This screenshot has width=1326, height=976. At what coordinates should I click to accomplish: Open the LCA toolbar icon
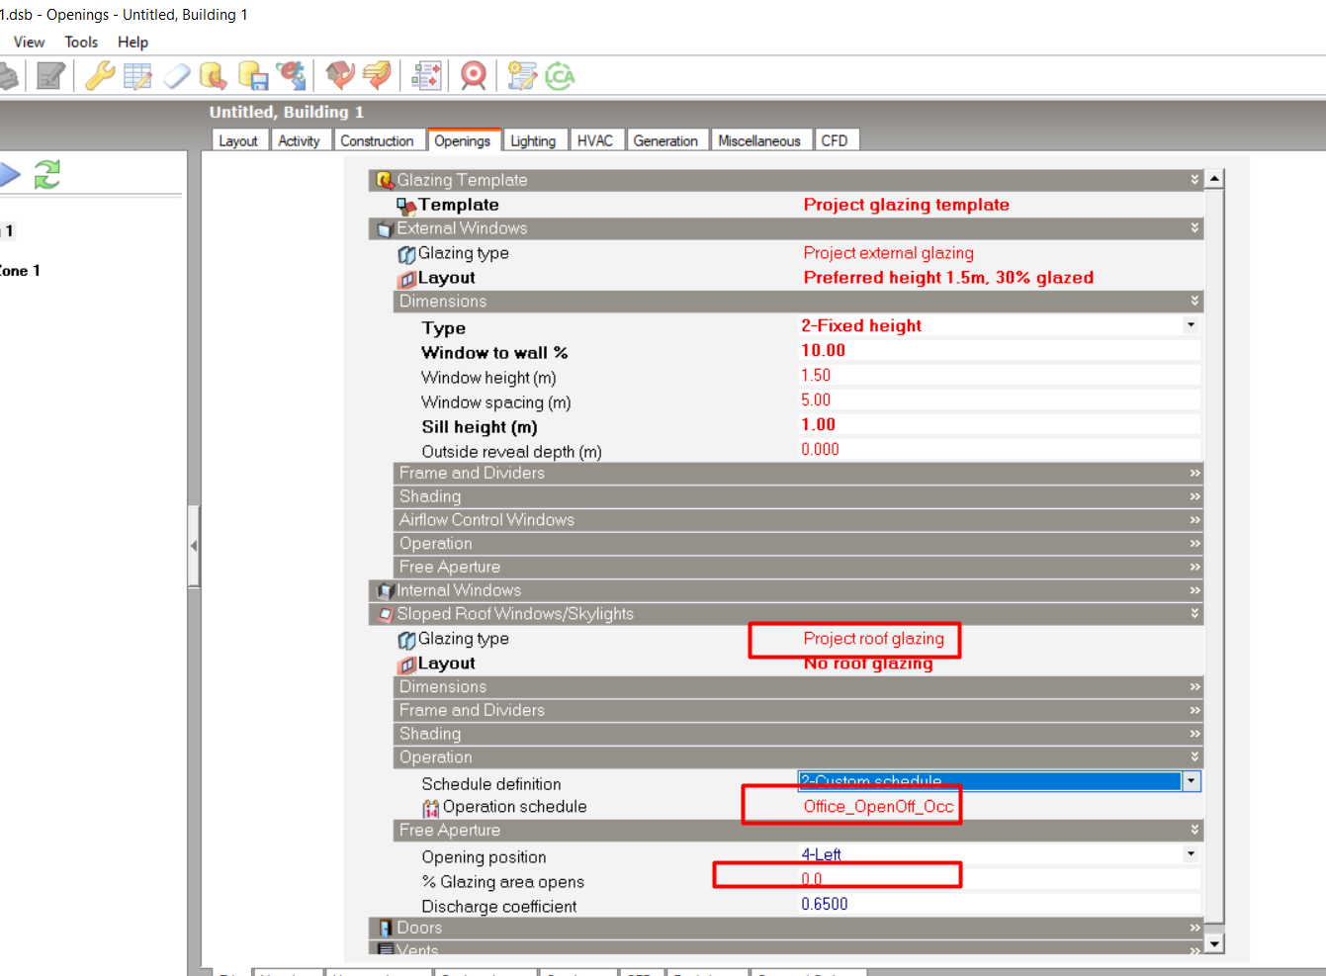point(560,76)
